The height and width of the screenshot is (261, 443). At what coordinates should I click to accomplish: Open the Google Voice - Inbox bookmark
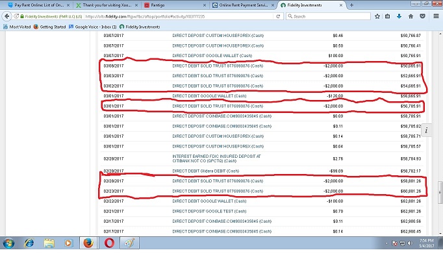click(x=93, y=27)
